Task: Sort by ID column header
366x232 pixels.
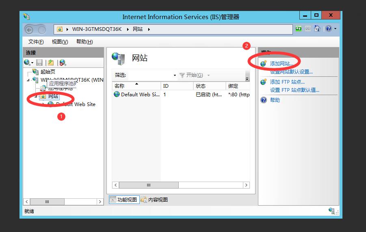Action: click(x=177, y=86)
